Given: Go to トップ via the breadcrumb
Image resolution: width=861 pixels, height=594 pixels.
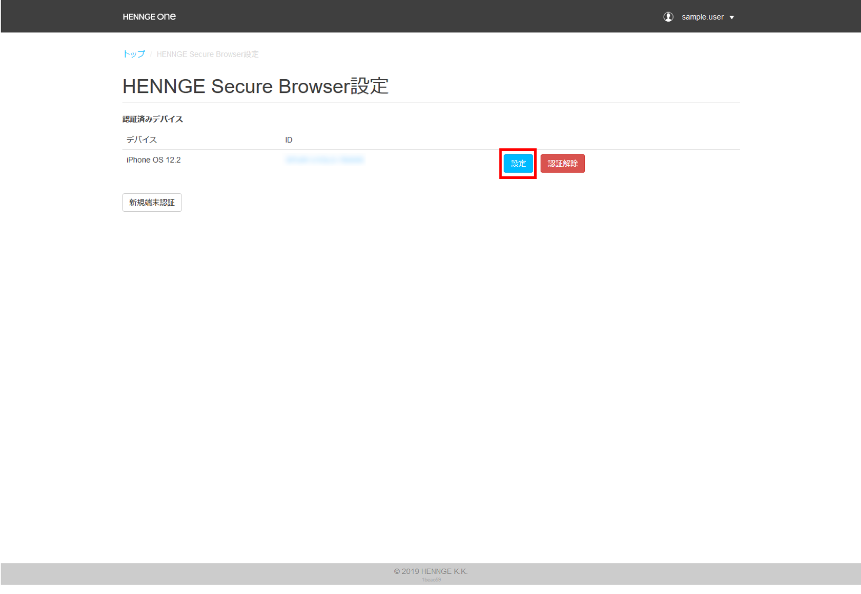Looking at the screenshot, I should 134,54.
